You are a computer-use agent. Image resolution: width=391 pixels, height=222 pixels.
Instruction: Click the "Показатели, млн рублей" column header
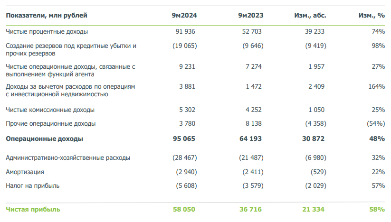click(46, 16)
